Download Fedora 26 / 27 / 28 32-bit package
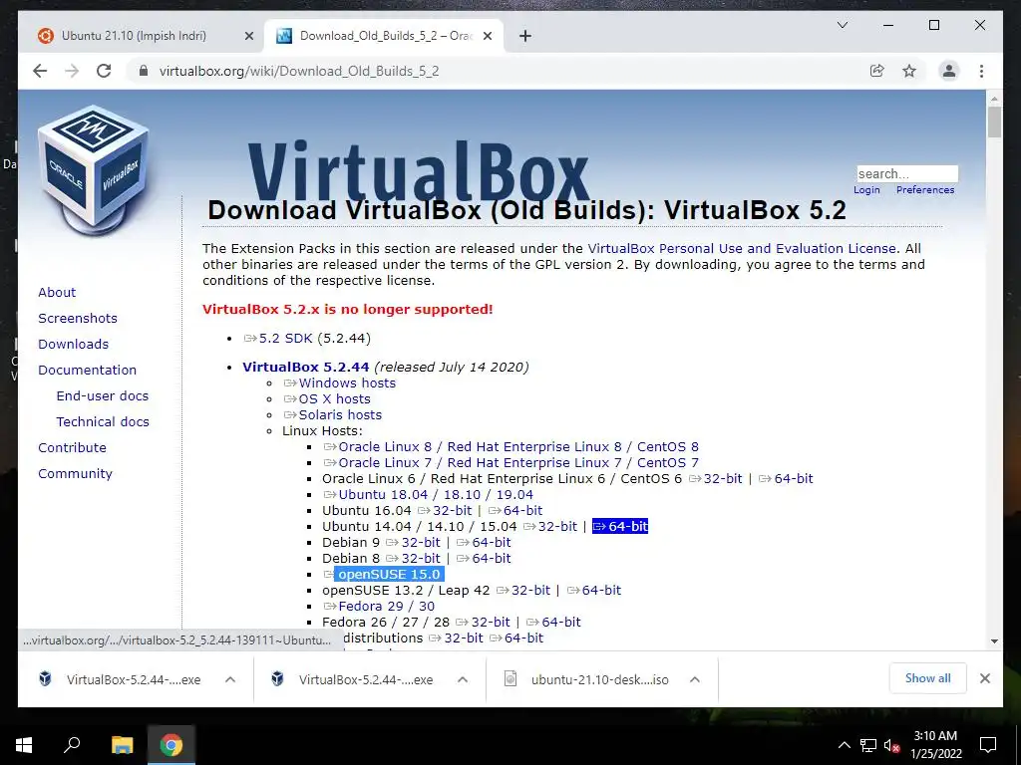Screen dimensions: 1021x765 click(483, 622)
